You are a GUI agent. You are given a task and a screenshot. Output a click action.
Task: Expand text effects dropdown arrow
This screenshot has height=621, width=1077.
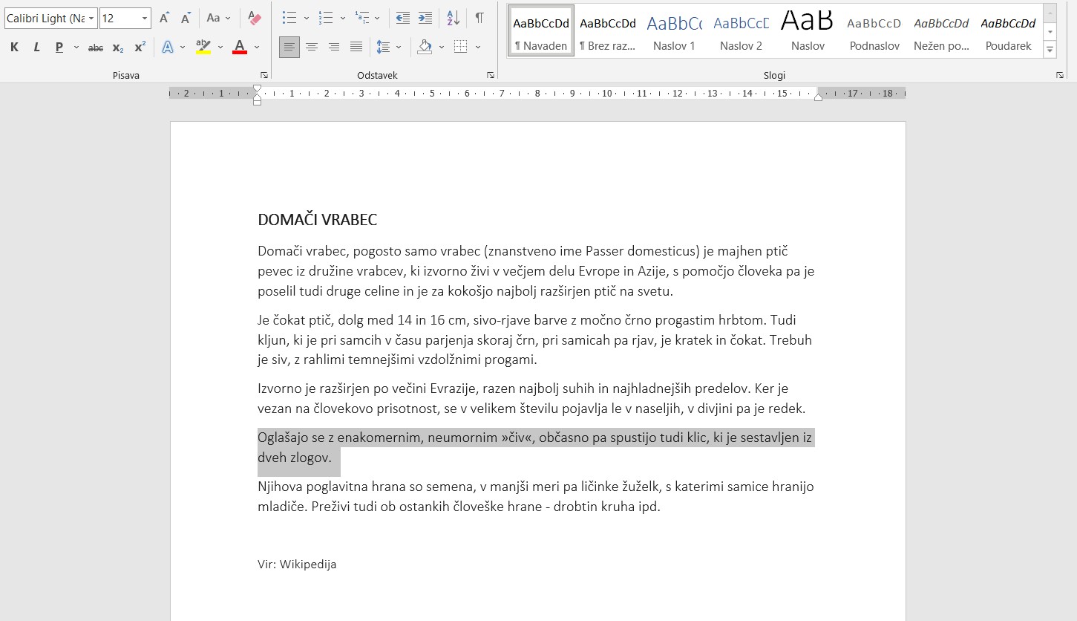(x=184, y=48)
